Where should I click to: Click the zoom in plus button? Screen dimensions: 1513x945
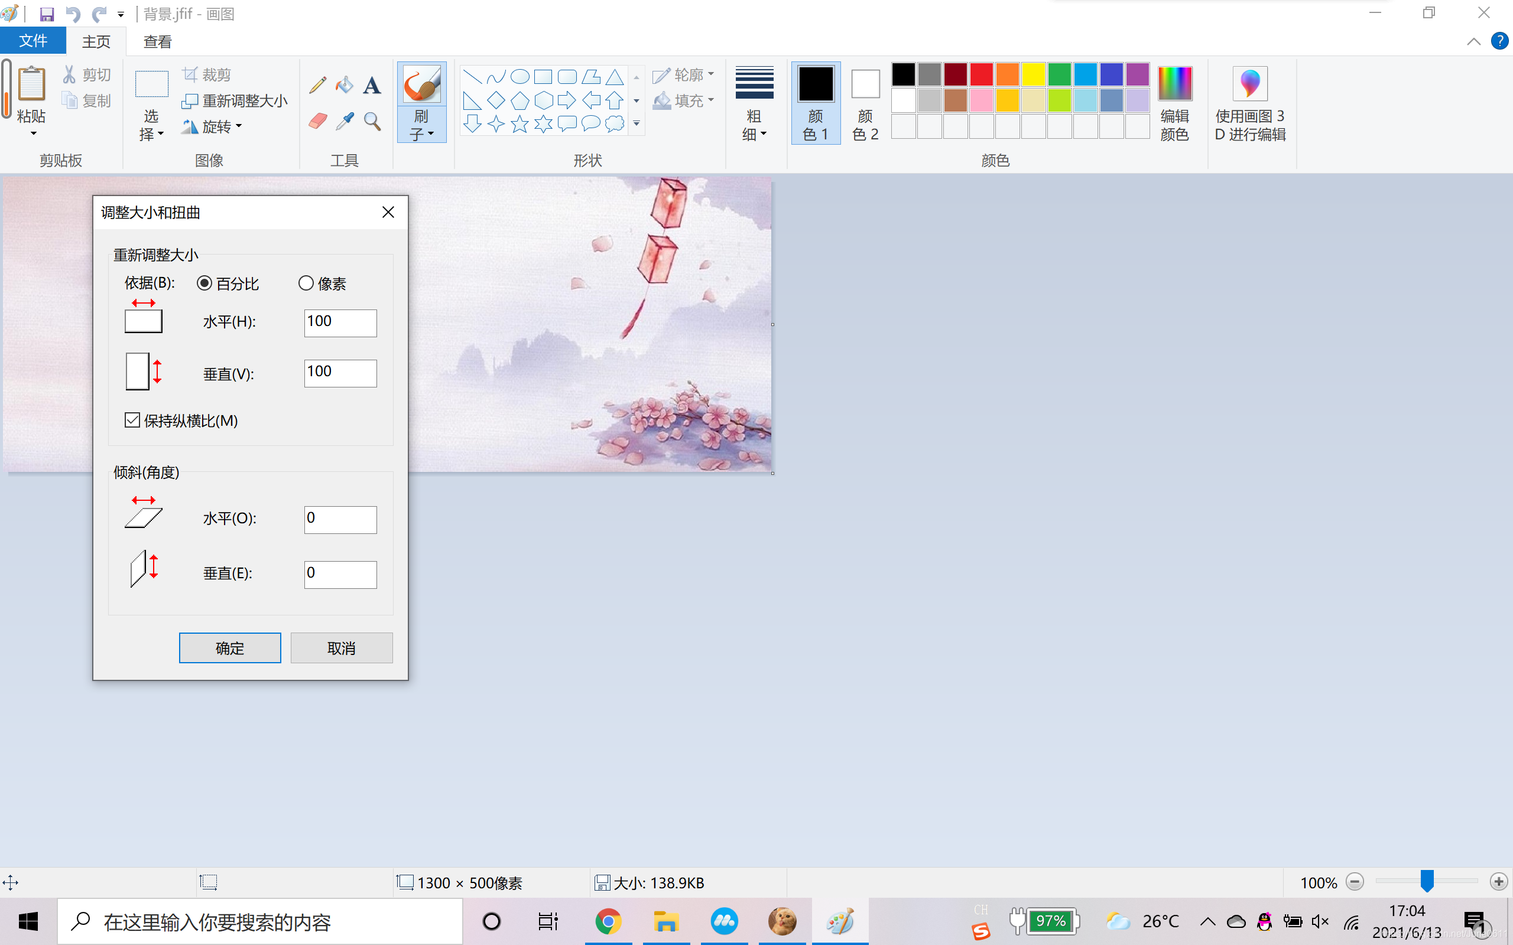pos(1499,882)
